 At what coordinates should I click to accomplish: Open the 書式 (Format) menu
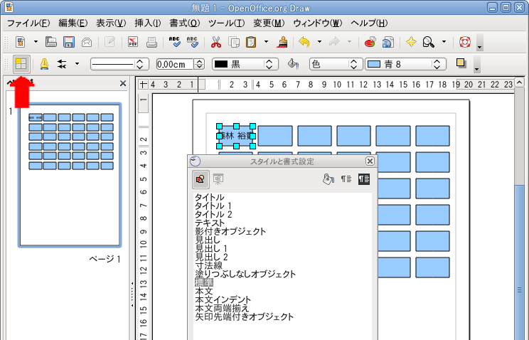(x=184, y=23)
